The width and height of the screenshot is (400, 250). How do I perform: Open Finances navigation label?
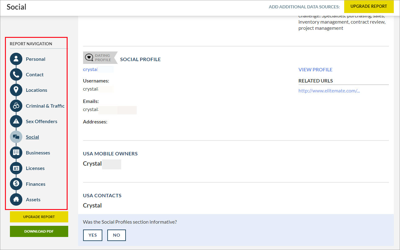click(36, 184)
